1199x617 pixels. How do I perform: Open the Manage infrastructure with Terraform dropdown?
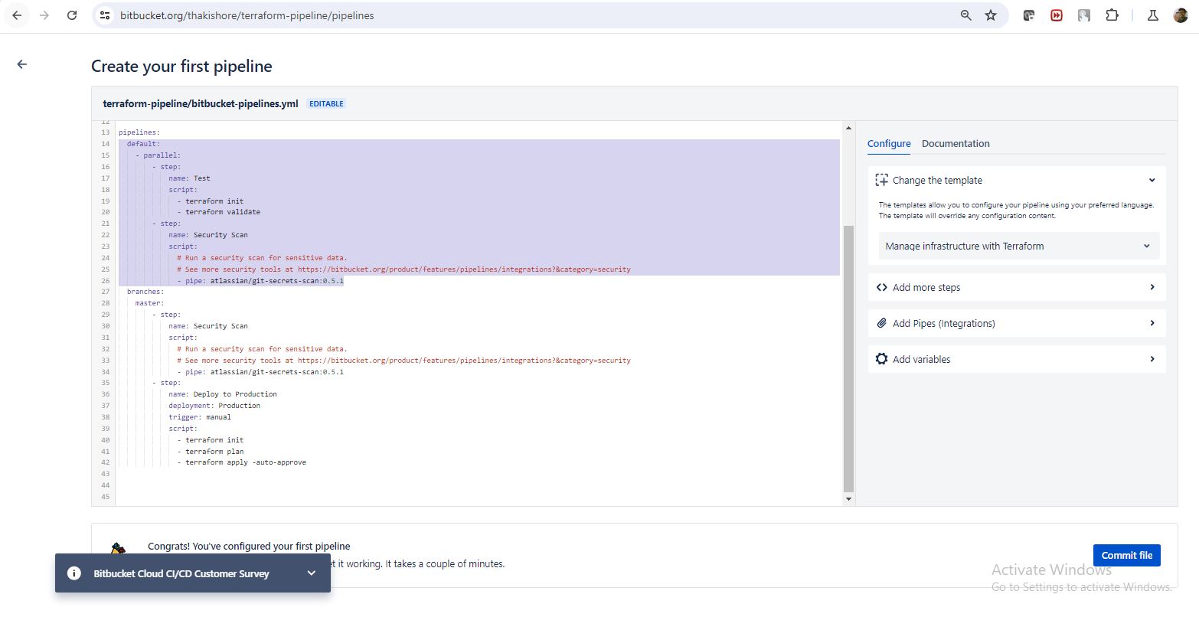point(1018,246)
